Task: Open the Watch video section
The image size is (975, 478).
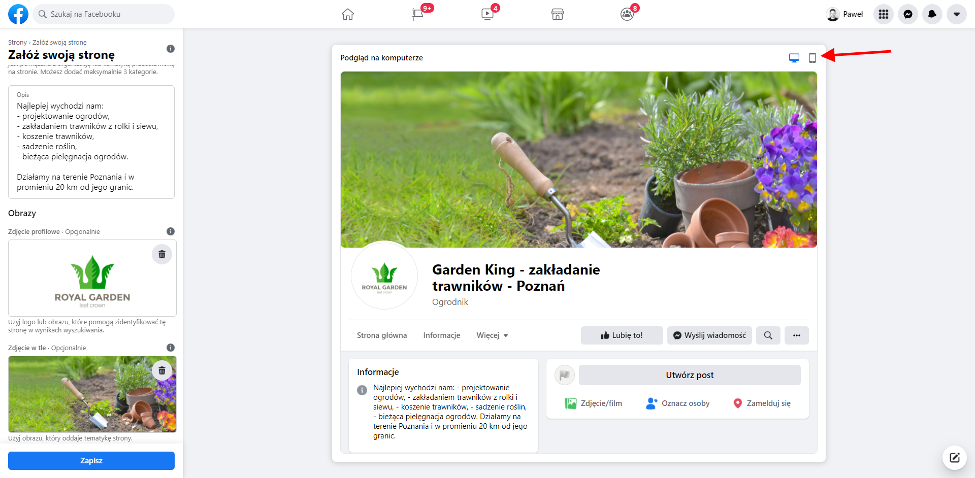Action: point(487,14)
